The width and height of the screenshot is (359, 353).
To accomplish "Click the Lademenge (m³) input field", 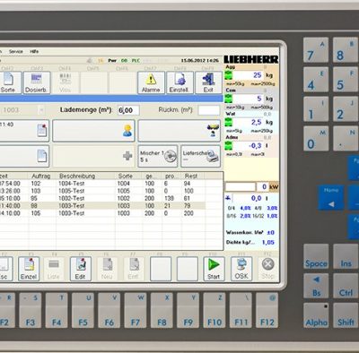I will (x=128, y=110).
